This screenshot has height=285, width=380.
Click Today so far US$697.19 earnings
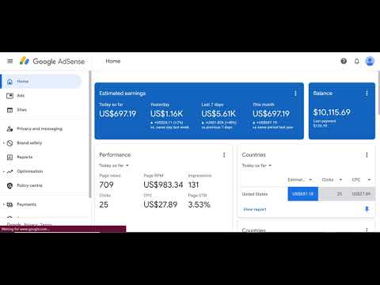pos(118,114)
